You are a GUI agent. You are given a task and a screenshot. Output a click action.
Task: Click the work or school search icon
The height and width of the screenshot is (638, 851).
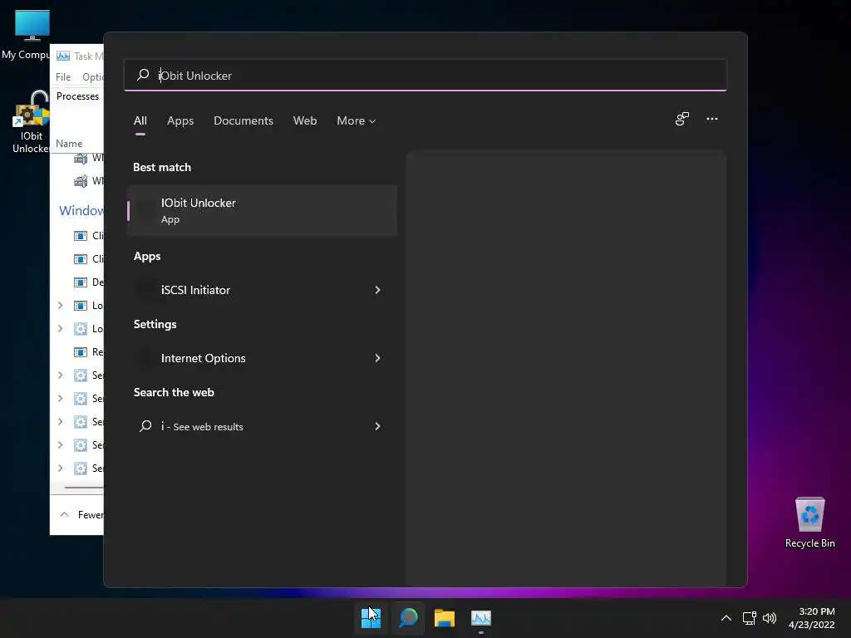(682, 119)
